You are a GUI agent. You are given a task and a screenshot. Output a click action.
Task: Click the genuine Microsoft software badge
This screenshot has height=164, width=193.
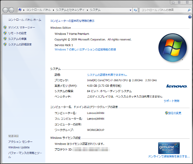169,148
